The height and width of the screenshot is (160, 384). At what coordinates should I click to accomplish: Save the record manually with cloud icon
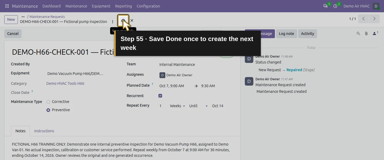[x=123, y=21]
